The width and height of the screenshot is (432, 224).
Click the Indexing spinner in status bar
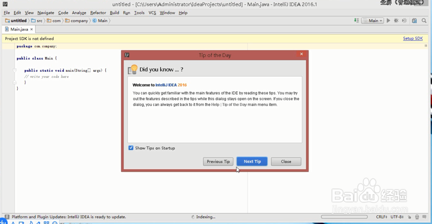[193, 217]
